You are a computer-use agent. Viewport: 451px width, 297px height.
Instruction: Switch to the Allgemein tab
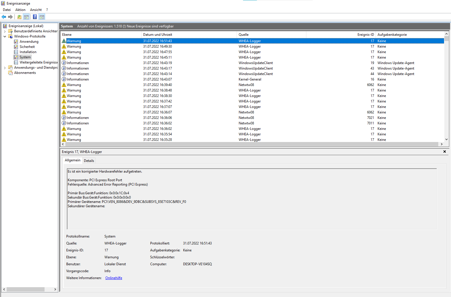(73, 160)
